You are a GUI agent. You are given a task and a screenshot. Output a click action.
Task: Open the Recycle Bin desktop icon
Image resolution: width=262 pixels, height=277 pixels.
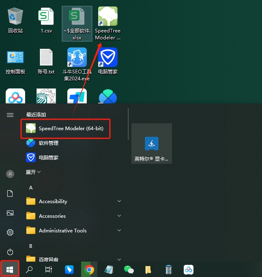(15, 20)
